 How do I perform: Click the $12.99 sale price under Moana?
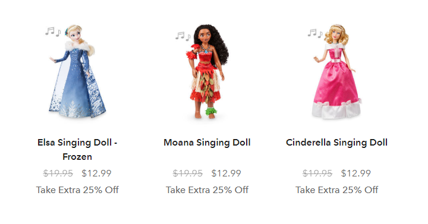click(226, 173)
